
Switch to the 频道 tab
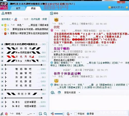click(33, 8)
